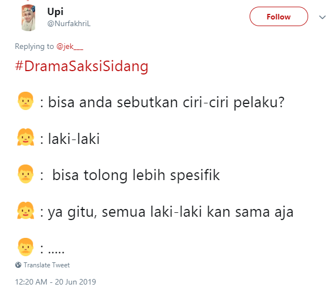This screenshot has width=336, height=289.
Task: Expand the tweet options chevron menu
Action: (x=322, y=17)
